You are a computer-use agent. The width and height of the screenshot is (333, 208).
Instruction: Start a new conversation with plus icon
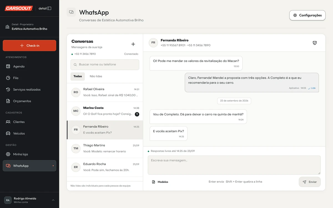coord(133,44)
